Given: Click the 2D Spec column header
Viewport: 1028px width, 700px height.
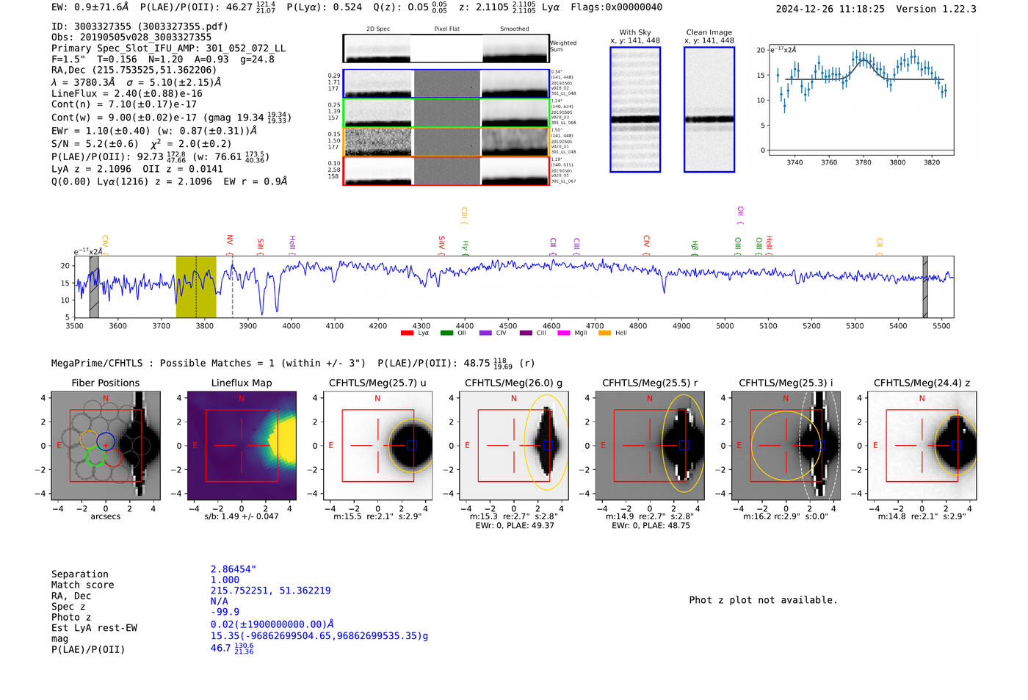Looking at the screenshot, I should 378,29.
